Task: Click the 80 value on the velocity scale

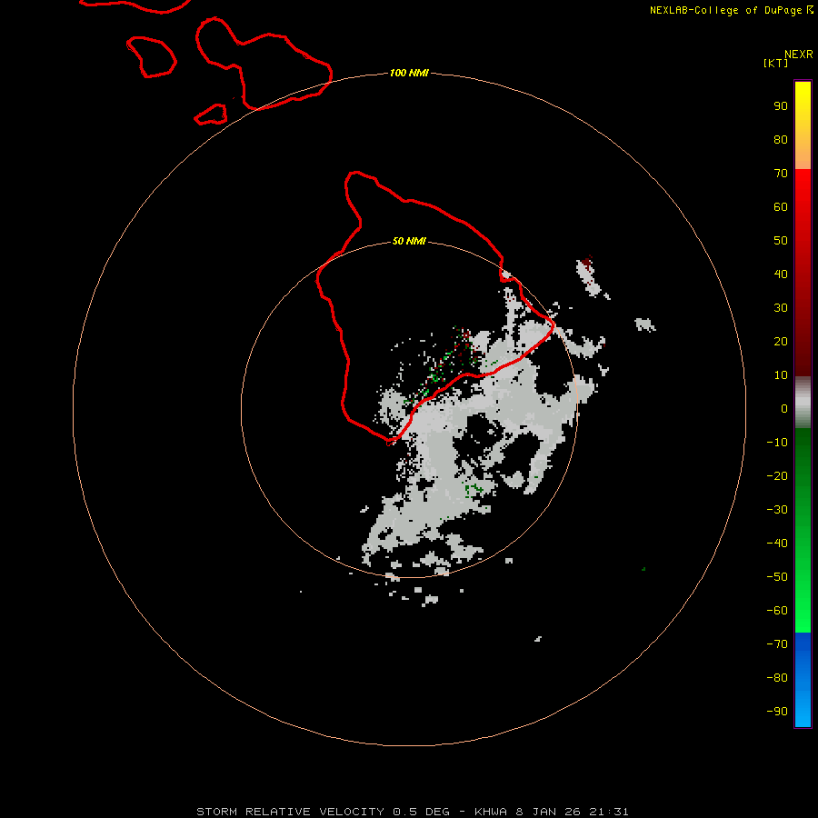Action: (x=781, y=140)
